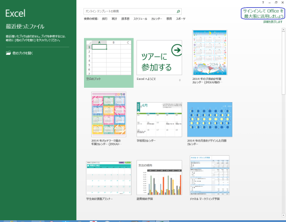Click 他のブックを開く to open other workbooks
This screenshot has height=222, width=286.
coord(19,53)
